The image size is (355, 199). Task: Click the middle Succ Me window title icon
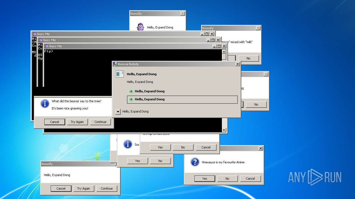tap(40, 40)
